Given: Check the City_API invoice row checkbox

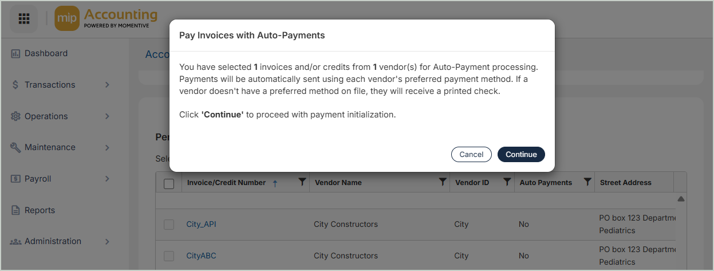Looking at the screenshot, I should (x=169, y=225).
